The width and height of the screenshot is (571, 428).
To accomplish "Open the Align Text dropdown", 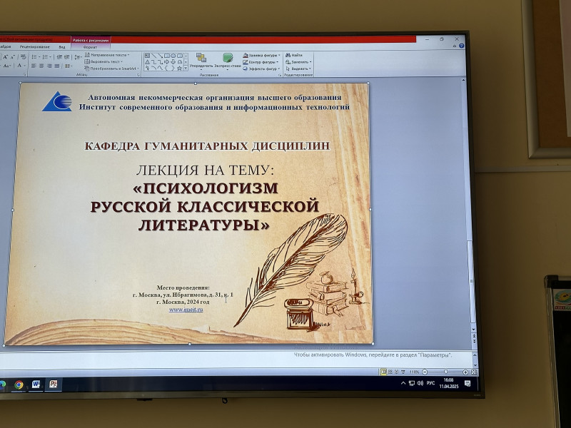I will pyautogui.click(x=103, y=61).
